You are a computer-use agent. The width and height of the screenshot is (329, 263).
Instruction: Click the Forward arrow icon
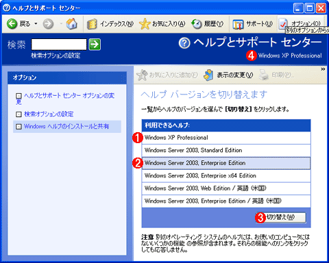click(48, 24)
